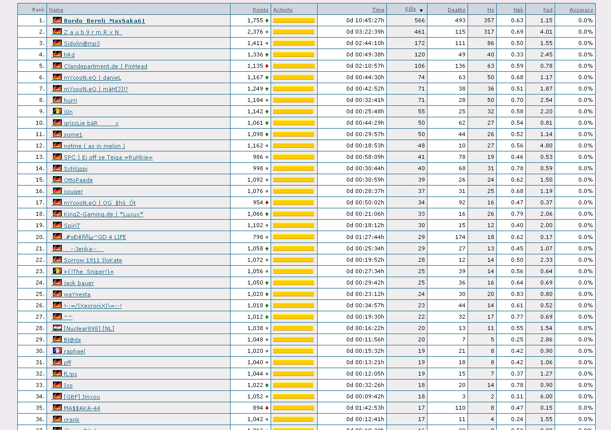Open the KingZ-Gaming.de | *Luxux* player link

pyautogui.click(x=103, y=214)
